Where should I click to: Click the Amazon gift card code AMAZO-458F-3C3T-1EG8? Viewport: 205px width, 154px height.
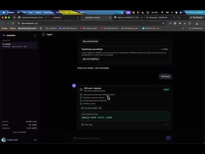[97, 118]
